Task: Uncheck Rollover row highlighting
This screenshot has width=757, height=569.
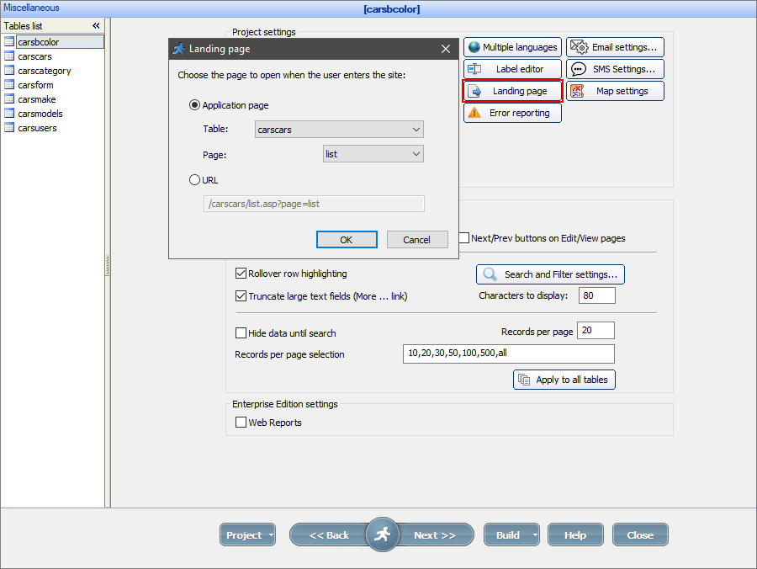Action: [241, 273]
